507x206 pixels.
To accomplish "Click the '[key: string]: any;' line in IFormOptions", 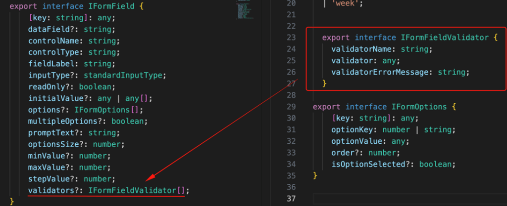I will 375,118.
